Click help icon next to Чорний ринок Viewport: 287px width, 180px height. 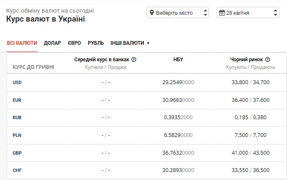268,60
